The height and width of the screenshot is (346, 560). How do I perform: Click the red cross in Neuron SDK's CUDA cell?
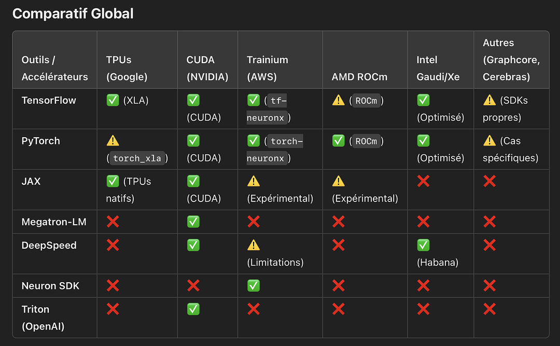click(x=193, y=285)
